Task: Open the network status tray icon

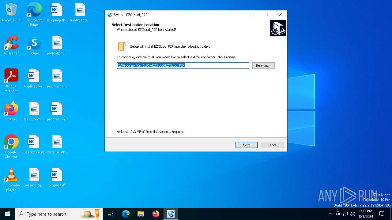Action: point(345,214)
